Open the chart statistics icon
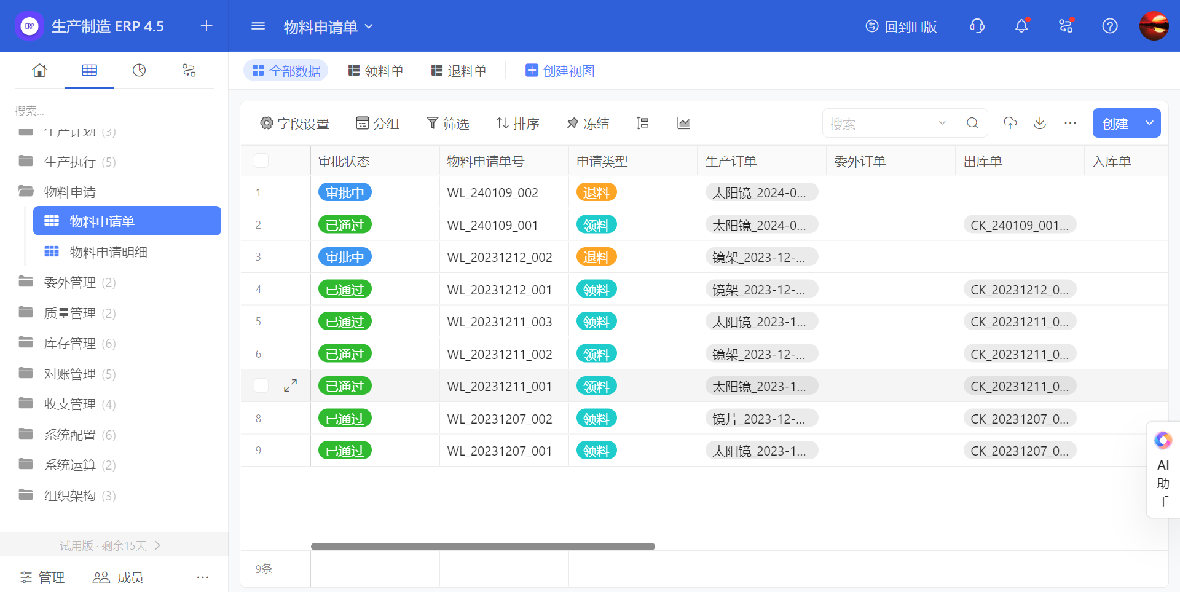 coord(683,124)
